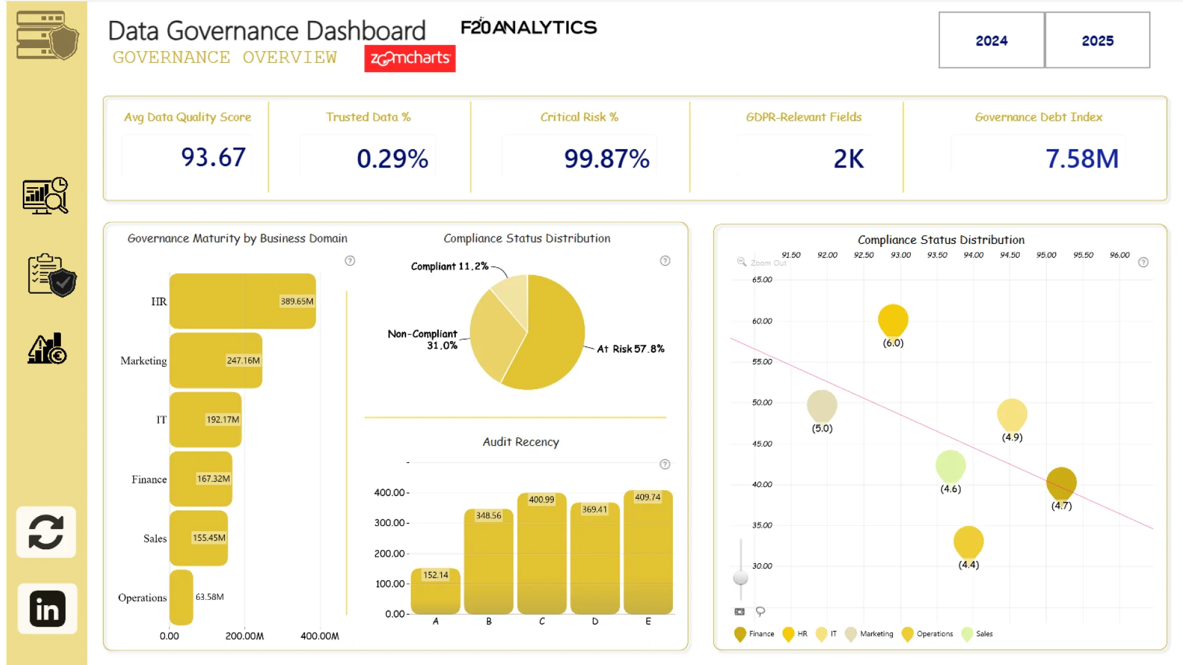This screenshot has width=1183, height=665.
Task: Select the HR bar in maturity chart
Action: point(242,301)
